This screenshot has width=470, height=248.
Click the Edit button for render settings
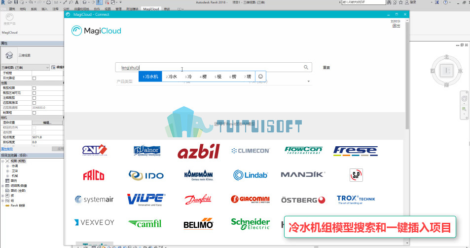(47, 123)
